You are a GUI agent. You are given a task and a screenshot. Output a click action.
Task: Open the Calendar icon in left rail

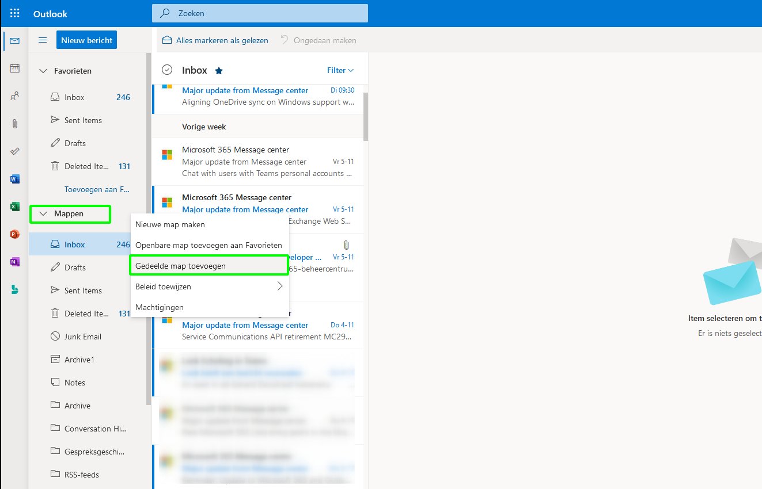pyautogui.click(x=15, y=68)
